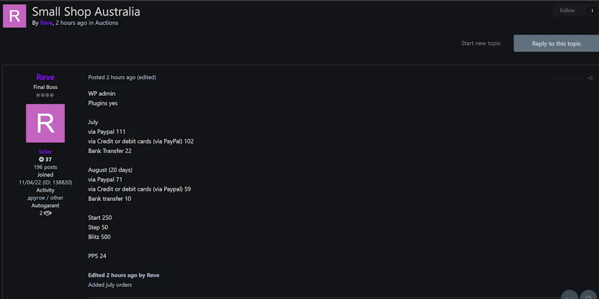Click the rank dots under Final Boss

click(x=45, y=95)
